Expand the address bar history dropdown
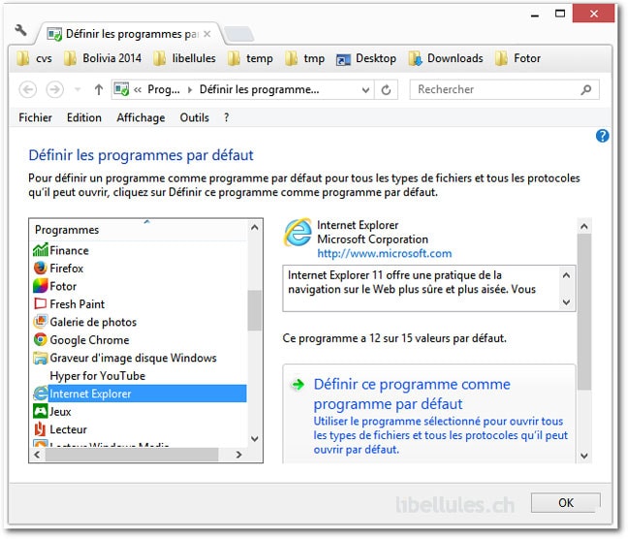Screen dimensions: 628x539 [365, 90]
